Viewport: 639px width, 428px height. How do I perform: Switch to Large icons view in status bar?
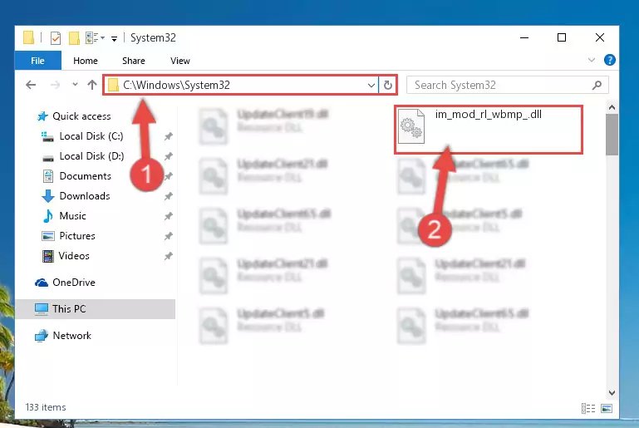[607, 408]
